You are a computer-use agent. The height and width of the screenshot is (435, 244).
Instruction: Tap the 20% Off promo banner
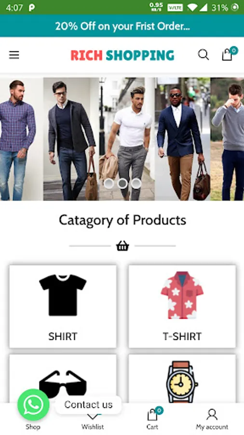pos(122,26)
